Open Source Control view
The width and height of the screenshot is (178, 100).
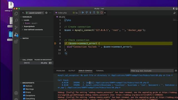click(16, 27)
